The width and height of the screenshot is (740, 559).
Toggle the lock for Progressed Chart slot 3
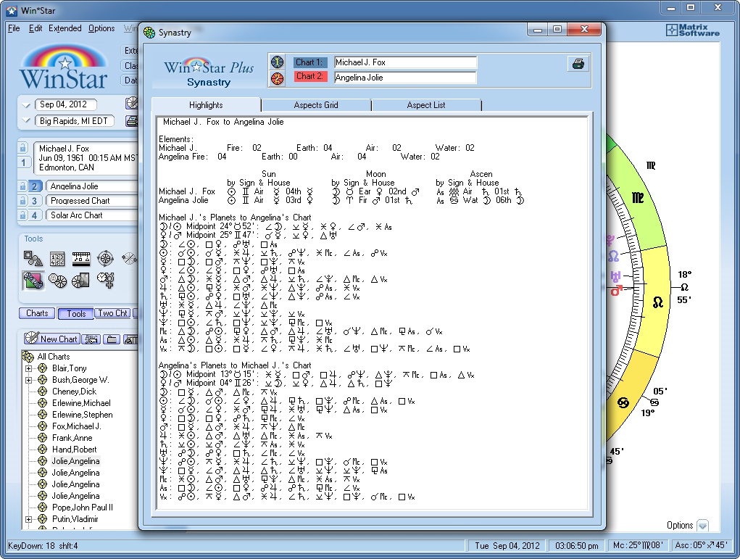(22, 201)
